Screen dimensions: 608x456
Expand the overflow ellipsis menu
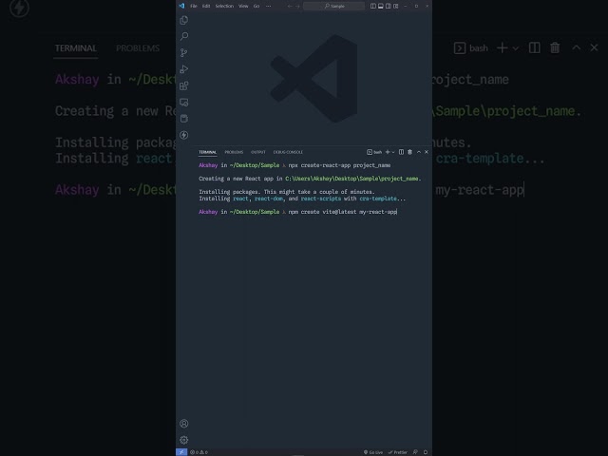point(268,7)
